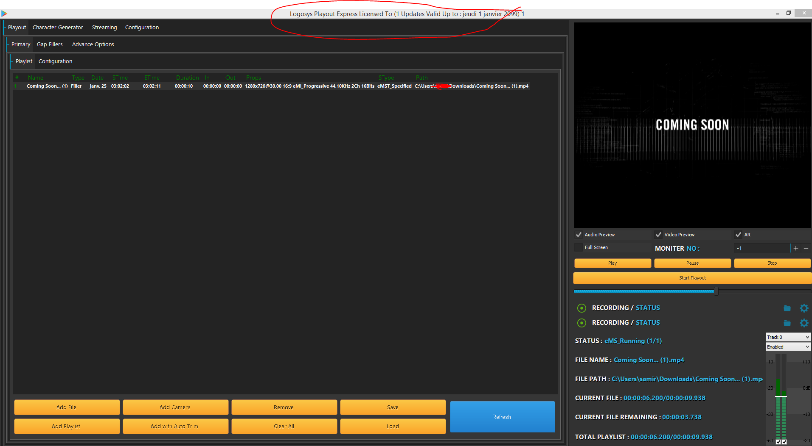Switch to the Gap Fillers tab
The image size is (812, 446).
pos(50,44)
